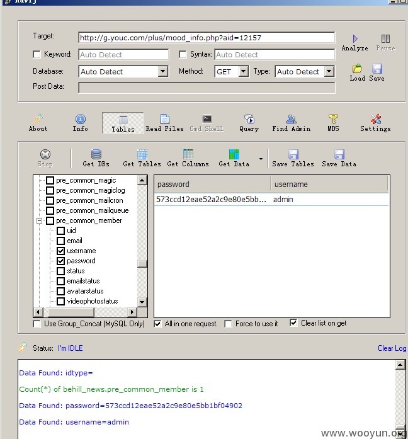The width and height of the screenshot is (408, 439).
Task: Click the Save floppy icon near Load
Action: pos(377,69)
